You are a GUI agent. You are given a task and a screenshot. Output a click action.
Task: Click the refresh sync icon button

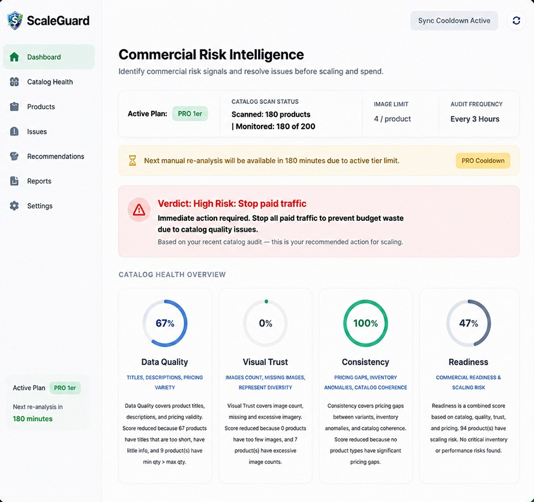coord(516,20)
